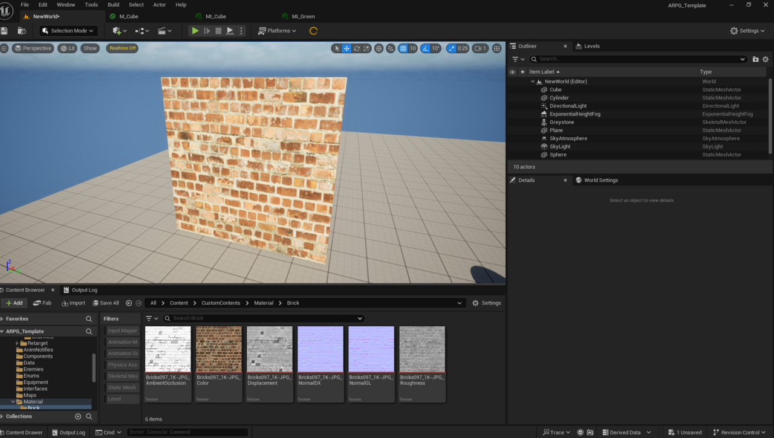
Task: Click the Save current level icon
Action: coord(5,31)
